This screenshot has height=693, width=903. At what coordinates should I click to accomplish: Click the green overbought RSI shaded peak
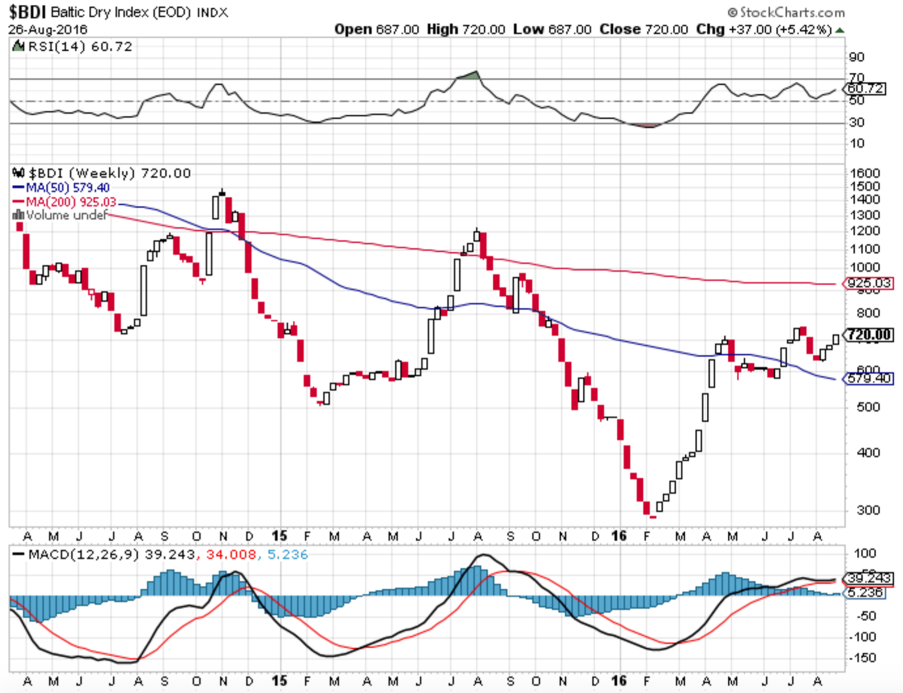(x=471, y=75)
